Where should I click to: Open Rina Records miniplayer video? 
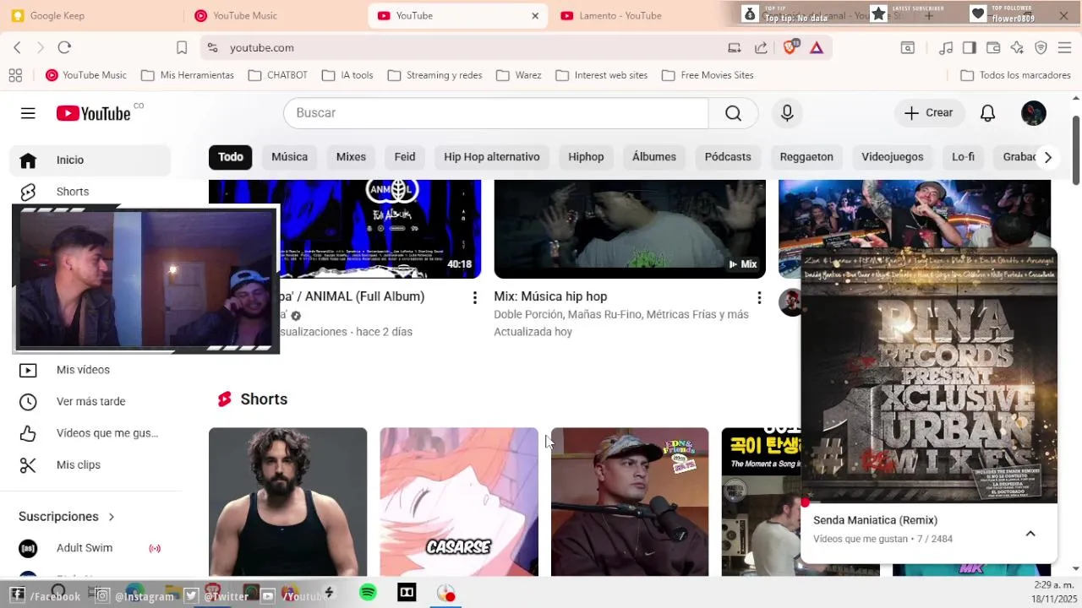pyautogui.click(x=929, y=376)
